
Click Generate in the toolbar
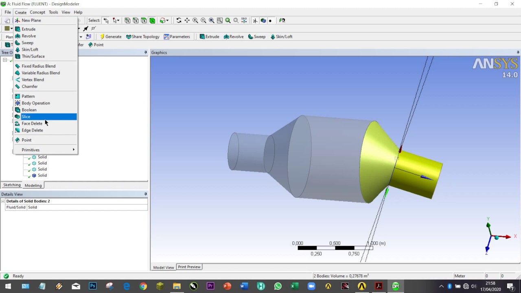coord(111,37)
